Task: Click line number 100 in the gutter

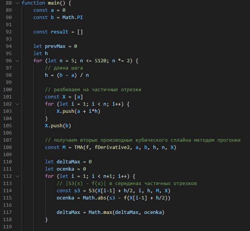Action: 8,90
